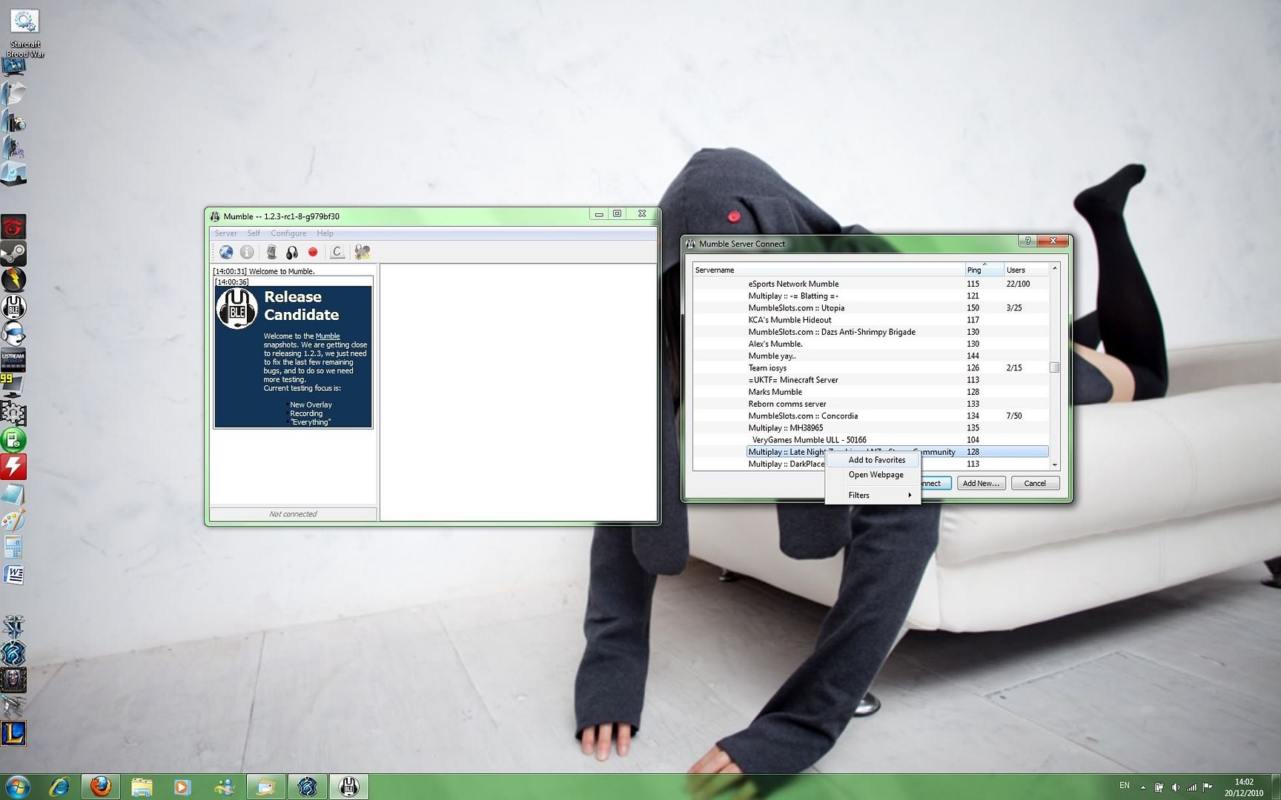Select 'Multiplay :: MH38965' server row
The image size is (1281, 800).
(x=870, y=428)
